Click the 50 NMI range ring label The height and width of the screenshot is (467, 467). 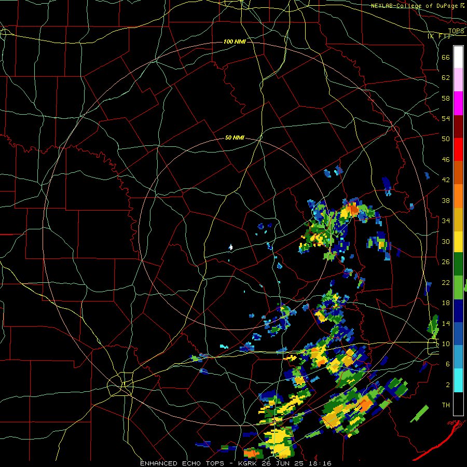coord(235,138)
